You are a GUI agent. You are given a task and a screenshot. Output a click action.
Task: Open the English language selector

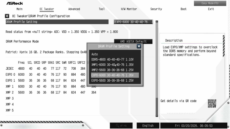[148, 126]
